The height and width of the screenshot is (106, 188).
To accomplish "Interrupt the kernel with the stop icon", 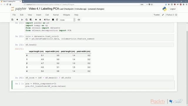I will (x=53, y=20).
